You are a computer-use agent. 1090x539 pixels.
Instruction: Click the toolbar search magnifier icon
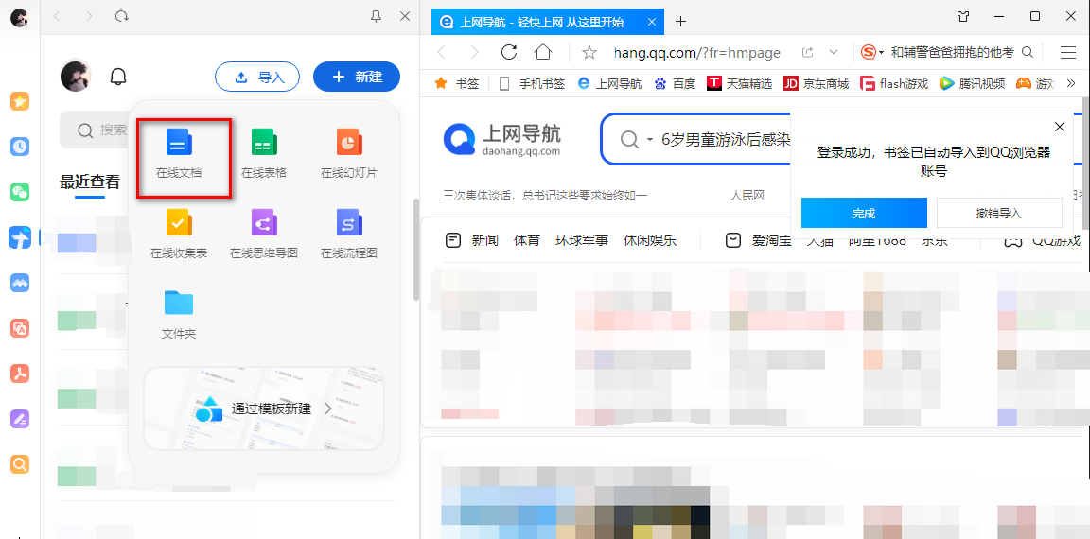click(1028, 52)
